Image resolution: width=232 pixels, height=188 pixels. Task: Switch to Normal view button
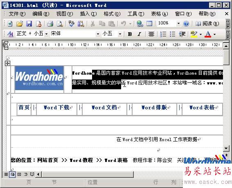pos(6,175)
